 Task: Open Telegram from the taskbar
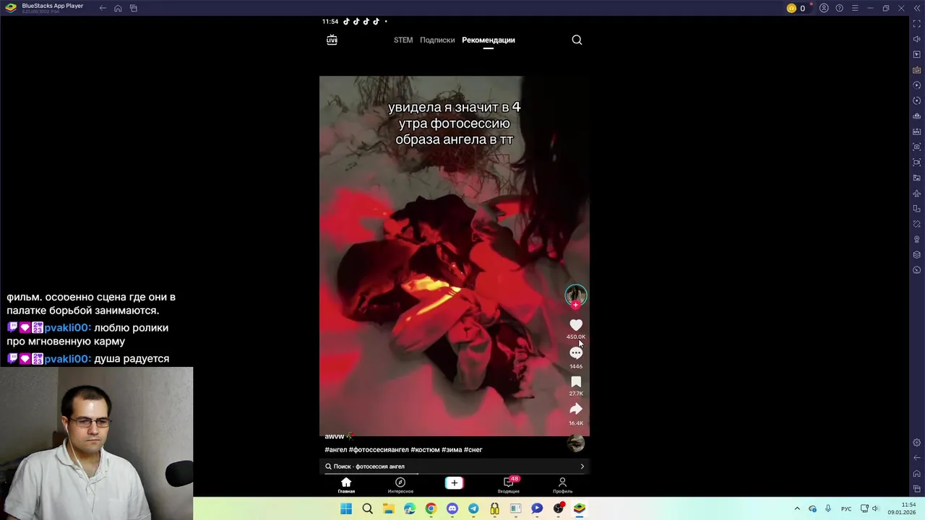(x=473, y=508)
